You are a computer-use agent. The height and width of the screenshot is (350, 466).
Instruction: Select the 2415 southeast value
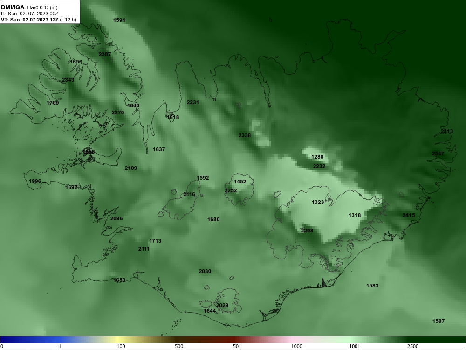[409, 215]
